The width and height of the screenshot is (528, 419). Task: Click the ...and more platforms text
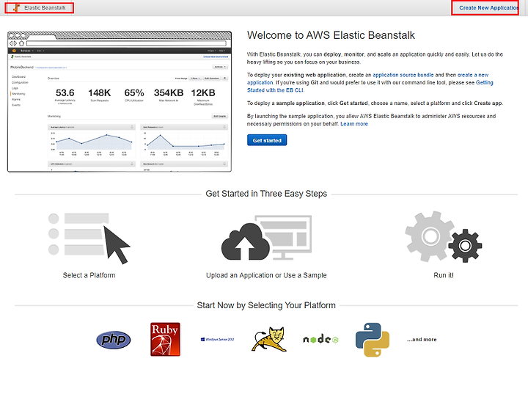422,340
